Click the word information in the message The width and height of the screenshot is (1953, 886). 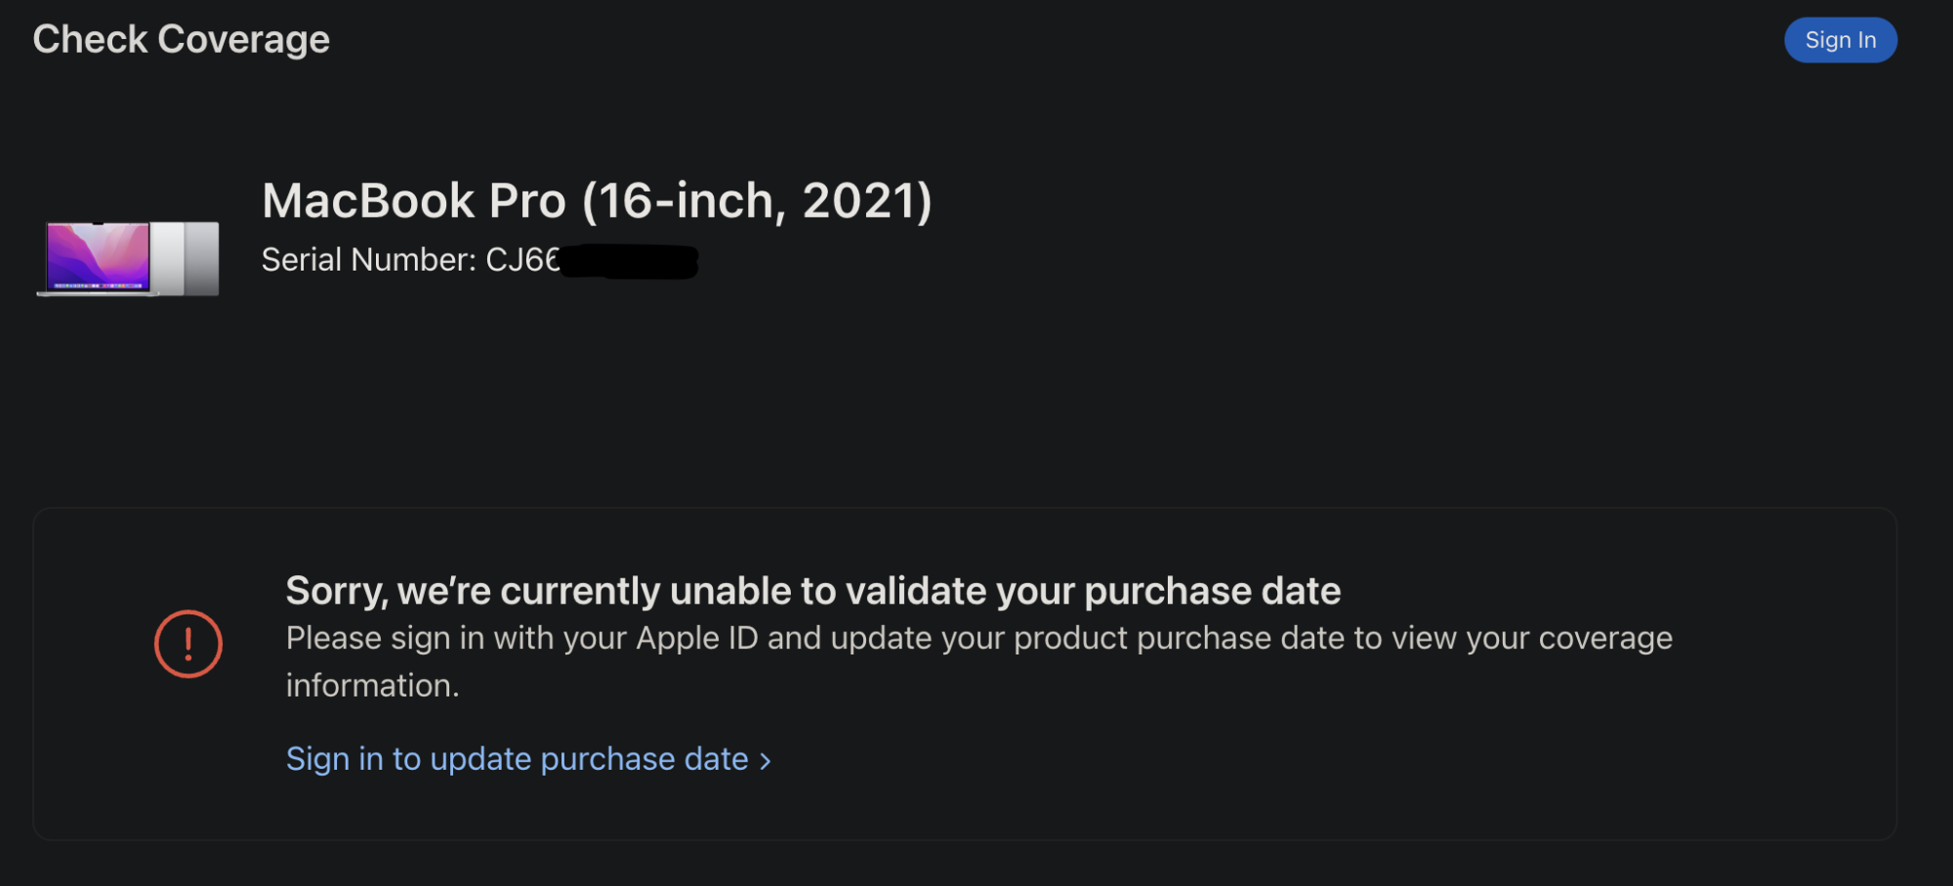371,686
